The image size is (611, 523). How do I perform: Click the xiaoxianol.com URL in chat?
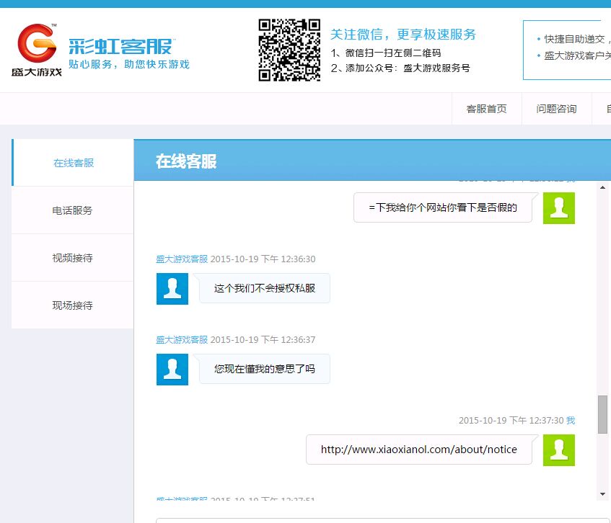click(418, 450)
